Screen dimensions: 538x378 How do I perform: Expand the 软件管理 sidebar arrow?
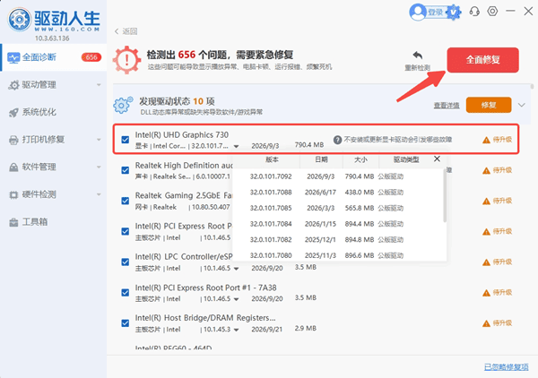pyautogui.click(x=99, y=168)
